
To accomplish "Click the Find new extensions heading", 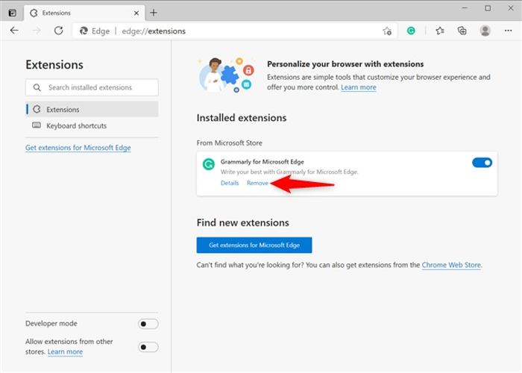I will pyautogui.click(x=242, y=222).
